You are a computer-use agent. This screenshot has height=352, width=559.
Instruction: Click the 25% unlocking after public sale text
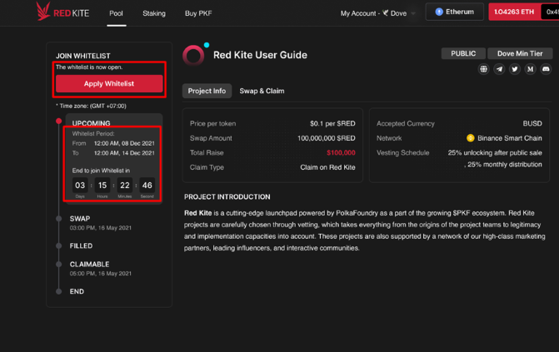(495, 153)
